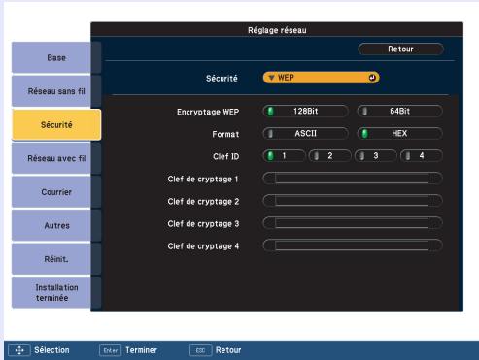The width and height of the screenshot is (479, 360).
Task: Click the Sélection arrows icon
Action: coord(19,350)
